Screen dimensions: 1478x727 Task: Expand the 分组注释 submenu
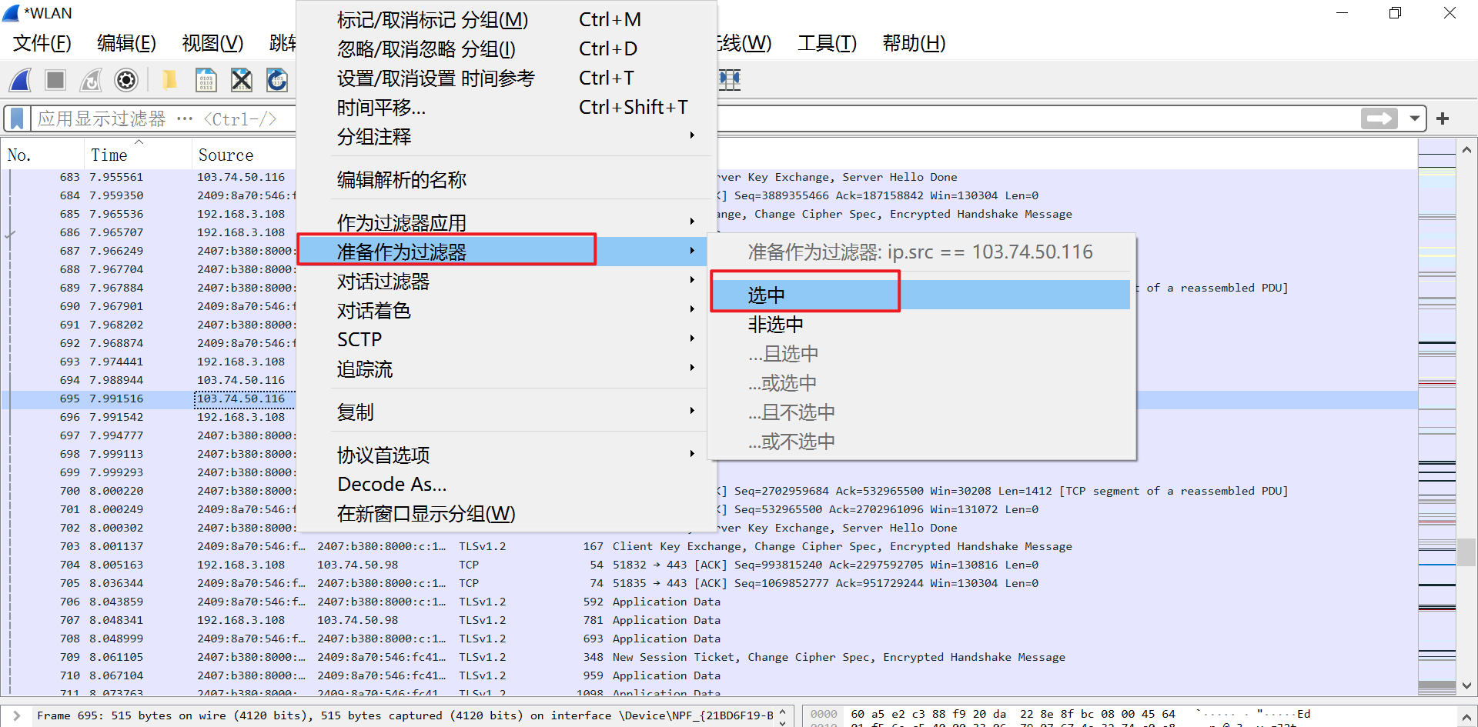(507, 136)
